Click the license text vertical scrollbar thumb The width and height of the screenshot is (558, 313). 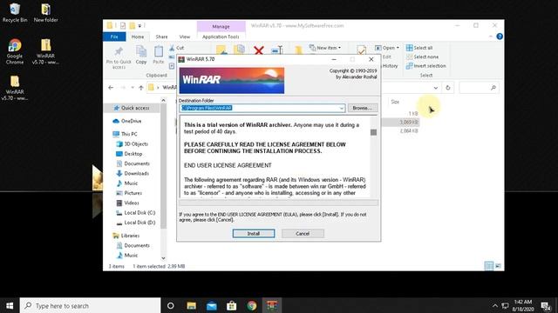(373, 132)
